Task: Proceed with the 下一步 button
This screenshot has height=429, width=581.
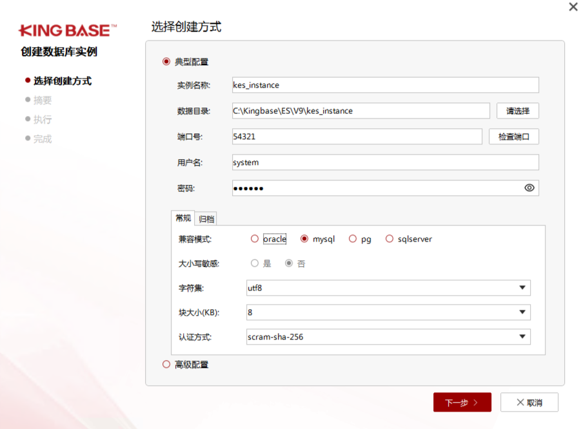Action: (x=462, y=403)
